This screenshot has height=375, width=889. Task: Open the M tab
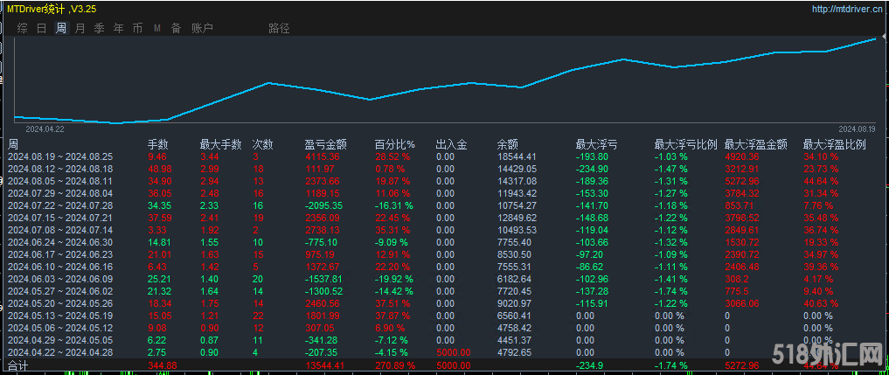[x=157, y=28]
